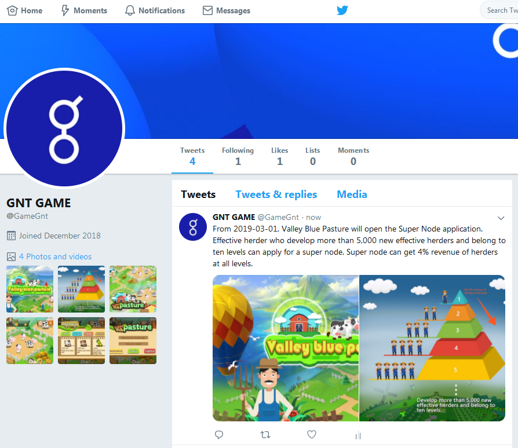Open the 4 Photos and videos link
The height and width of the screenshot is (448, 518).
point(55,256)
